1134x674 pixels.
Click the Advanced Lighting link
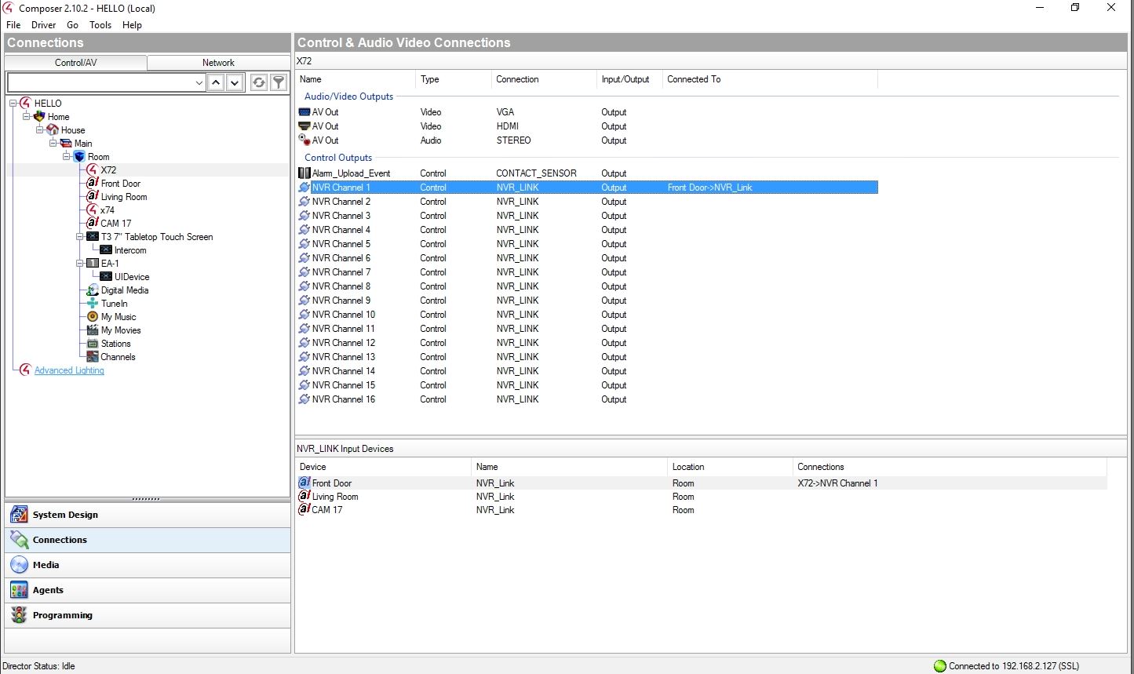pos(69,370)
